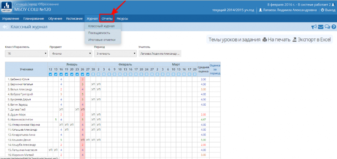This screenshot has height=159, width=337.
Task: Tick the January 30 column checkbox
Action: [x=93, y=74]
